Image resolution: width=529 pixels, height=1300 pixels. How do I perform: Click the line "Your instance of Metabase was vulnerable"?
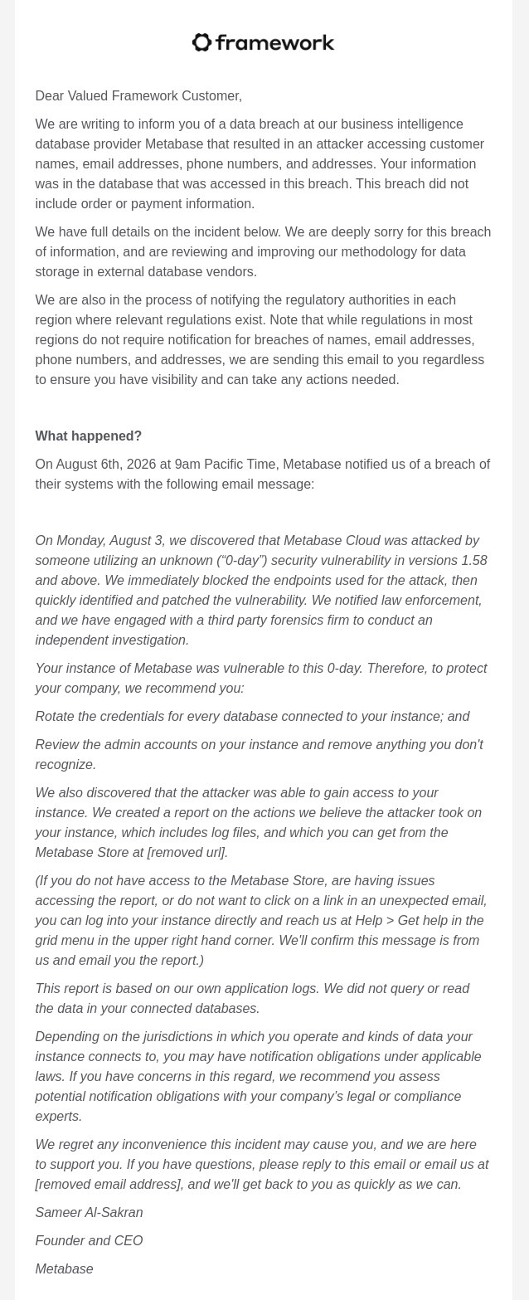click(x=261, y=679)
